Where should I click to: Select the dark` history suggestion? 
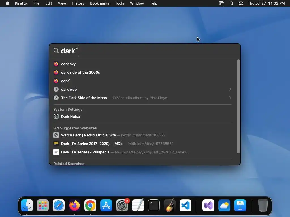[x=142, y=81]
